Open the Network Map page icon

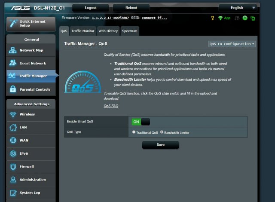(12, 50)
